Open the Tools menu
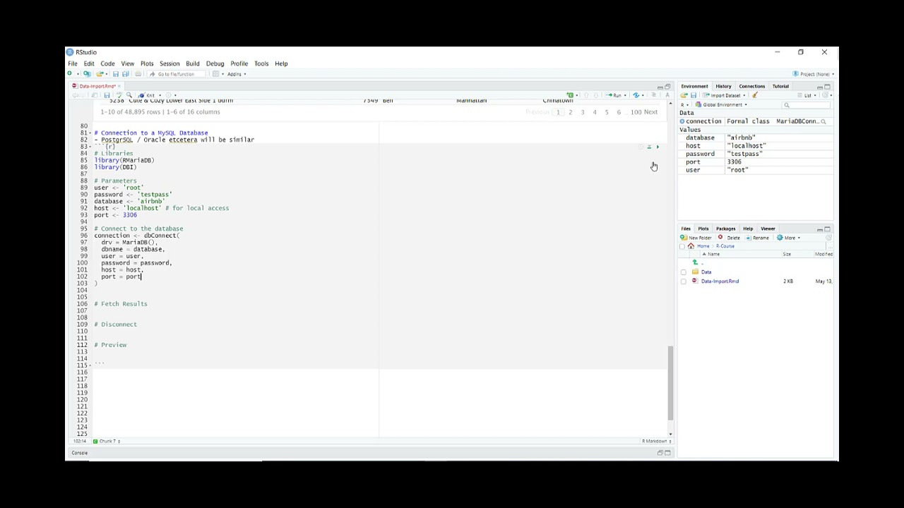The width and height of the screenshot is (904, 508). coord(261,64)
